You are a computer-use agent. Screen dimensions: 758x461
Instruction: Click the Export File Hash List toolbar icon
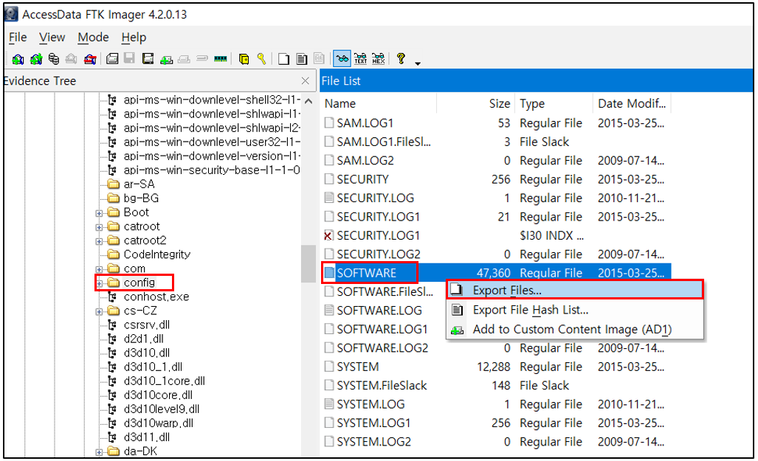click(x=302, y=59)
